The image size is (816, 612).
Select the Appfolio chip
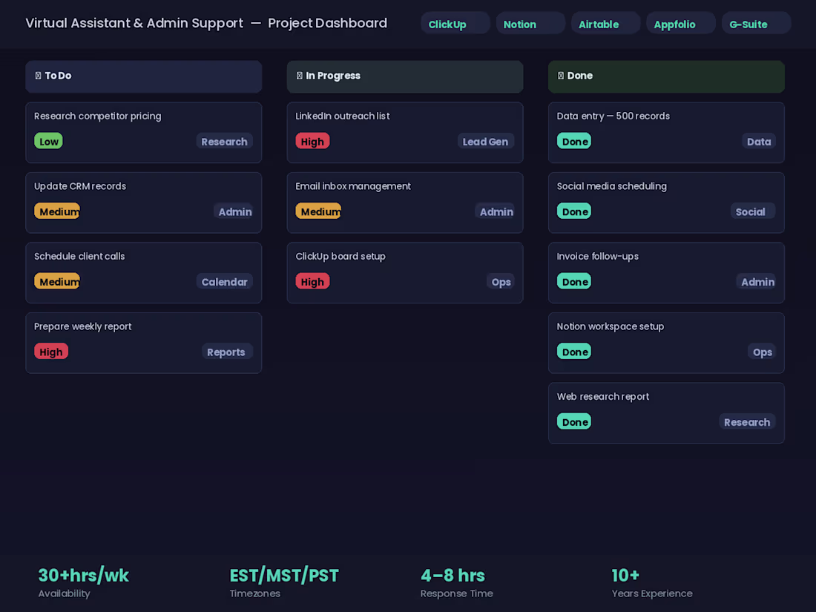pos(681,24)
